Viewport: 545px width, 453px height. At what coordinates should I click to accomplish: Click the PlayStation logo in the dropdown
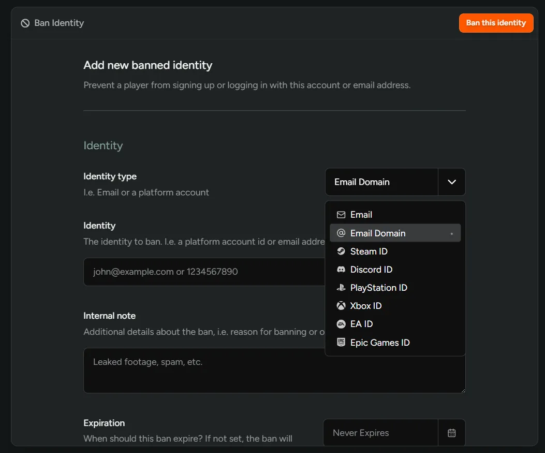point(341,288)
